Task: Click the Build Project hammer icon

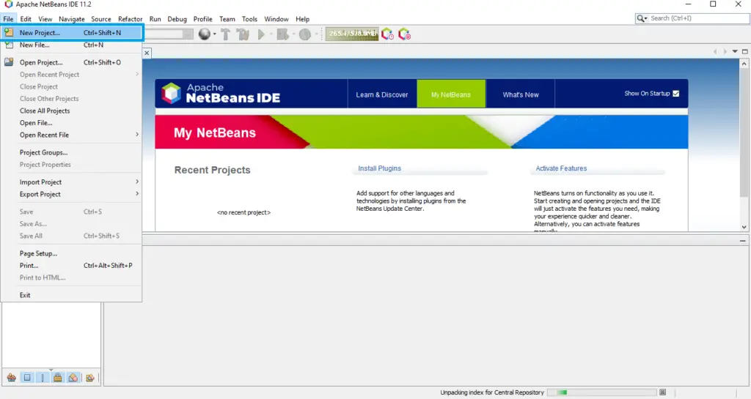Action: [x=225, y=34]
